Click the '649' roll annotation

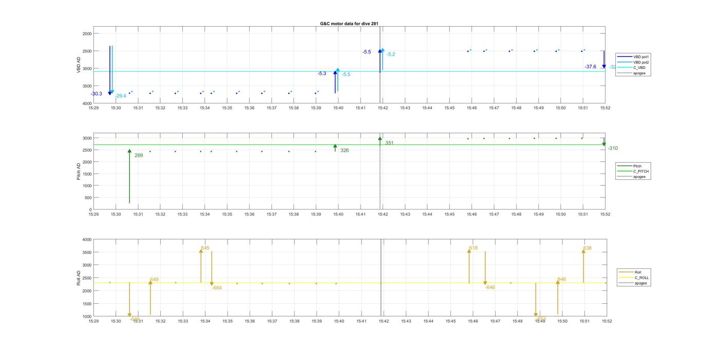coord(154,280)
